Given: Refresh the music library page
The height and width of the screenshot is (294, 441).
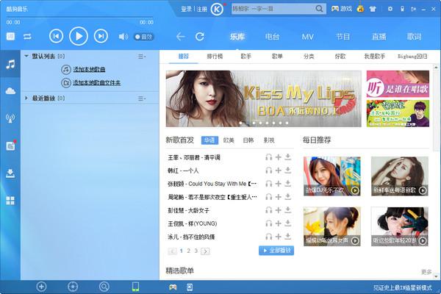Looking at the screenshot, I should [200, 37].
